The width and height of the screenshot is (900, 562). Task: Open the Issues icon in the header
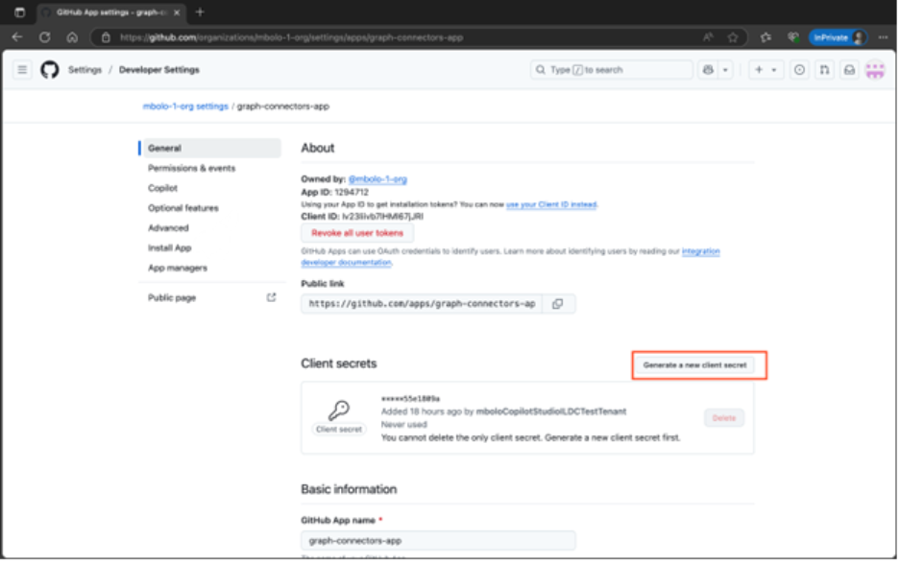(x=801, y=69)
